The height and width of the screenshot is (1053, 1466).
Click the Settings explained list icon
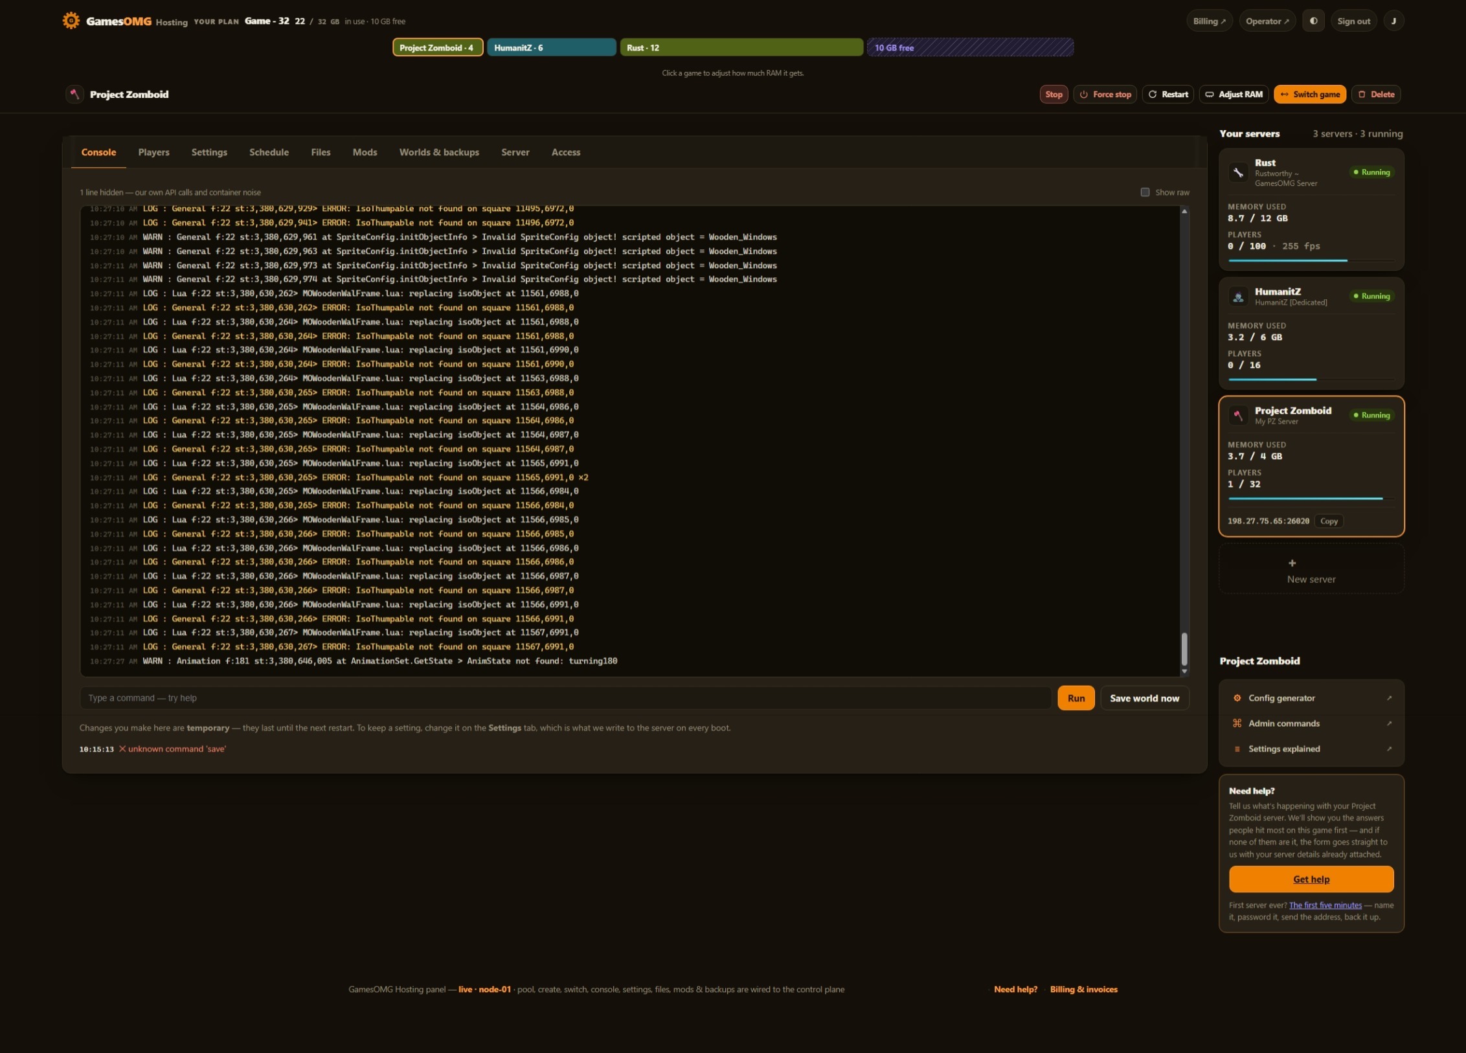[x=1237, y=749]
